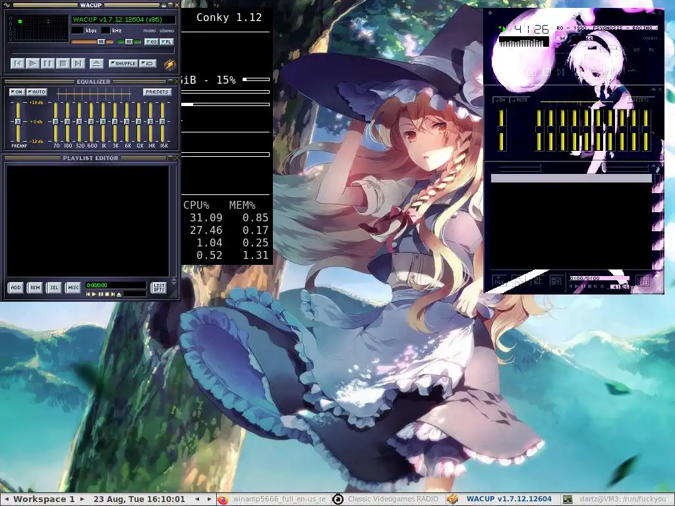
Task: Click the 320 Hz equalizer band slider
Action: (79, 122)
